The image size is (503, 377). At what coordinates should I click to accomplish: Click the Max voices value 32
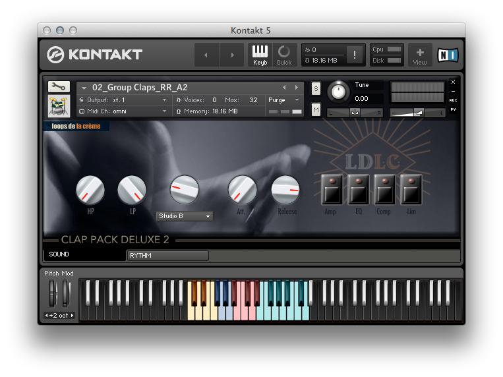click(x=253, y=100)
